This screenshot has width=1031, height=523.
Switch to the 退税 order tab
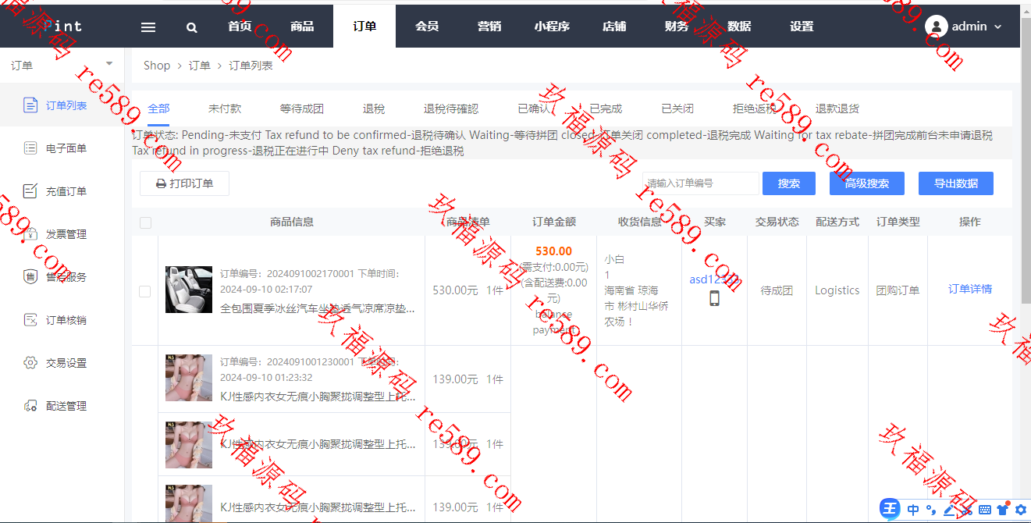click(374, 109)
